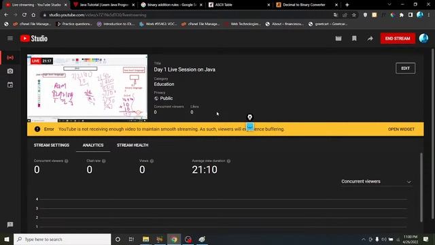
Task: Open the Manage calendar sidebar icon
Action: (x=10, y=84)
